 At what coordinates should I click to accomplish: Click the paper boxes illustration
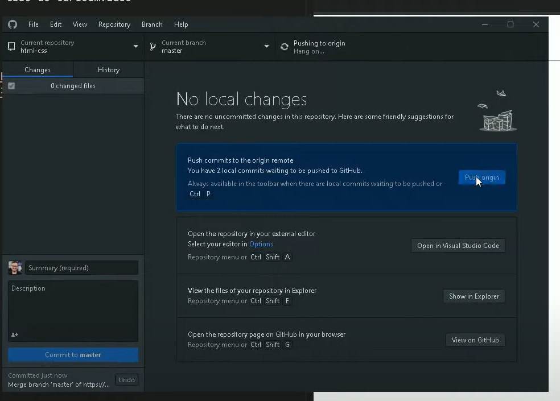497,111
